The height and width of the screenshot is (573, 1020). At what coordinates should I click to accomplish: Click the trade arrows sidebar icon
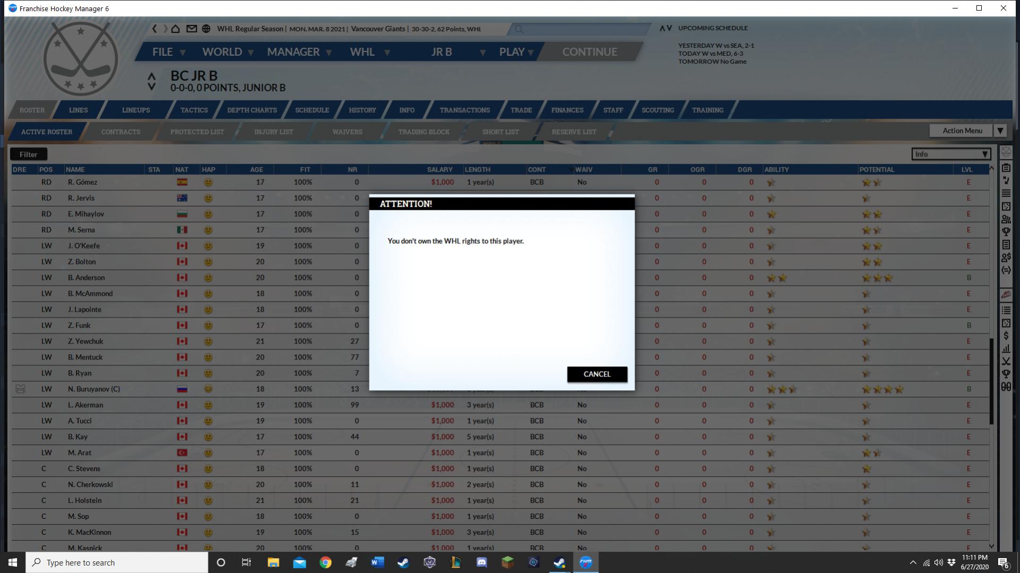[x=1006, y=270]
